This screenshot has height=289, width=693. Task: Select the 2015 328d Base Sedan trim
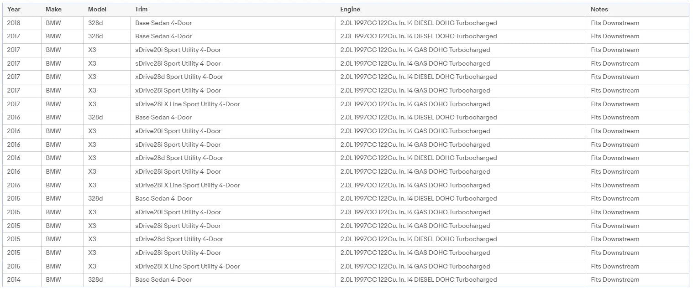[x=163, y=198]
